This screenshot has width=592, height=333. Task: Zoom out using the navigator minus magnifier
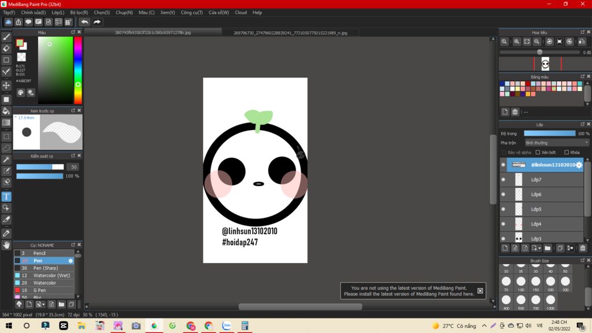(x=536, y=42)
